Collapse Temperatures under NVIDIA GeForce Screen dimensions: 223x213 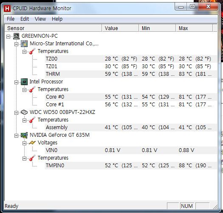click(x=24, y=158)
